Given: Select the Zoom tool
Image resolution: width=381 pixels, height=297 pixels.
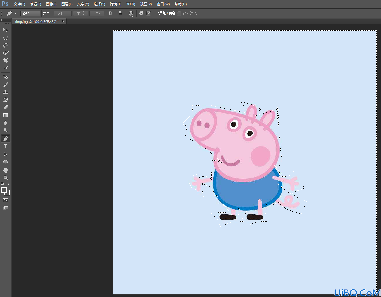Looking at the screenshot, I should (x=6, y=178).
